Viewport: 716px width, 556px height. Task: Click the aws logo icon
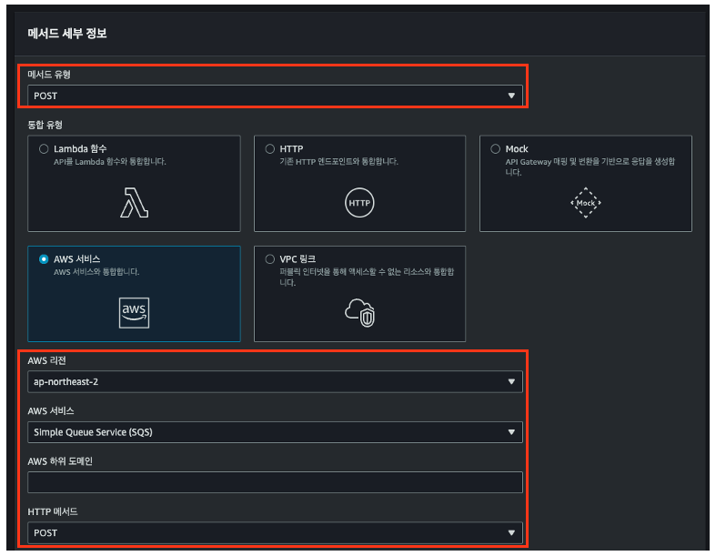point(135,313)
